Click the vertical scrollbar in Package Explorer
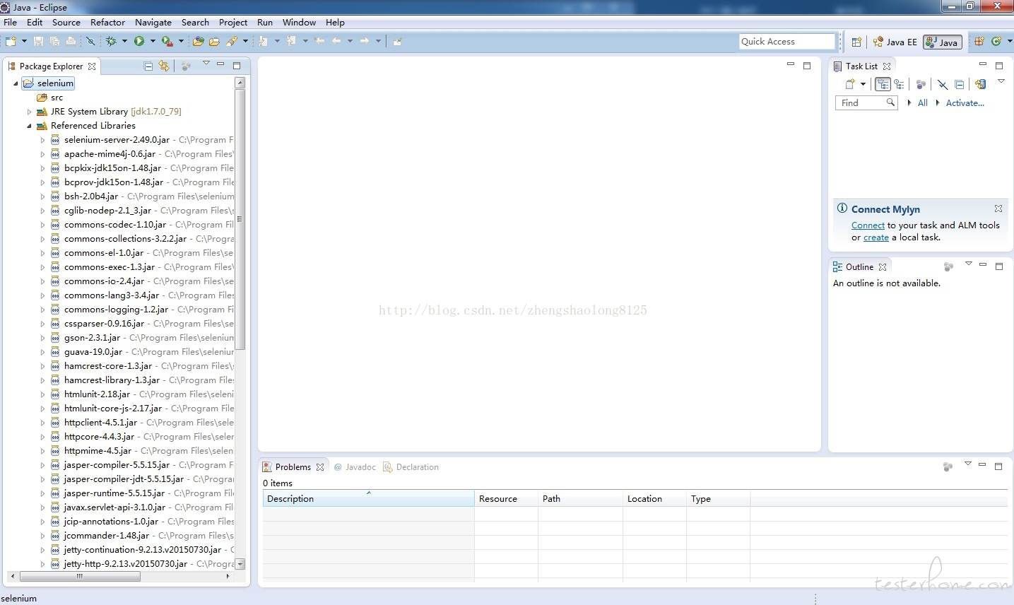Image resolution: width=1014 pixels, height=605 pixels. [240, 219]
